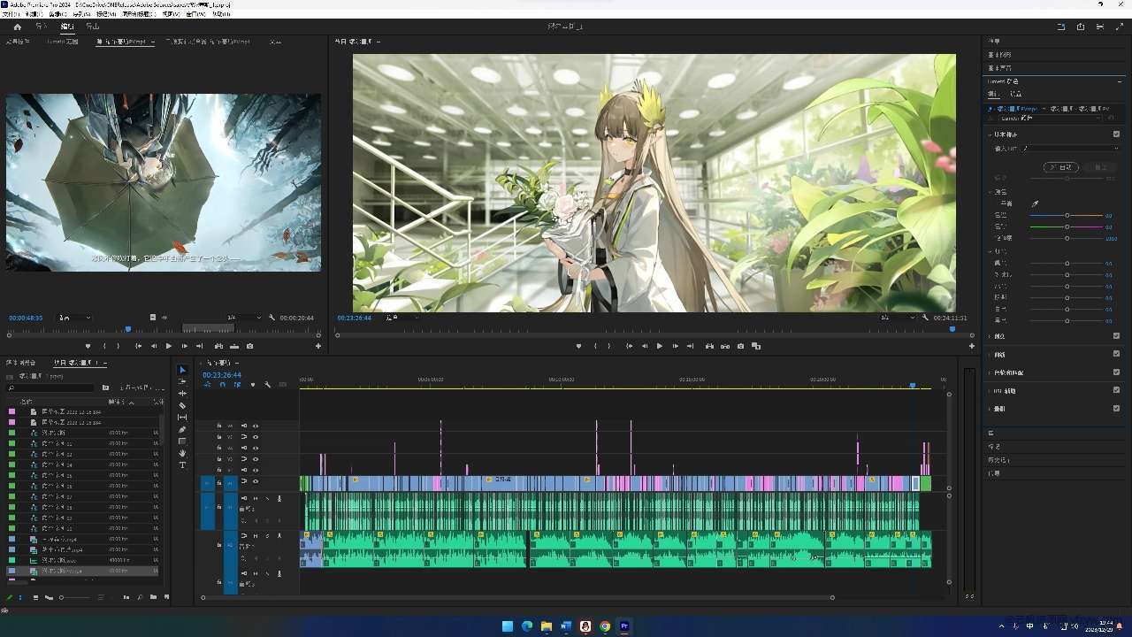This screenshot has width=1132, height=637.
Task: Toggle the eye visibility of the top video track
Action: coord(256,426)
